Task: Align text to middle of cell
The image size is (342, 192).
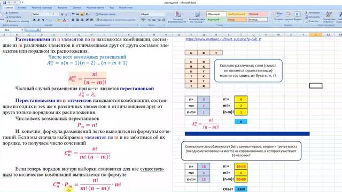Action: pos(77,14)
